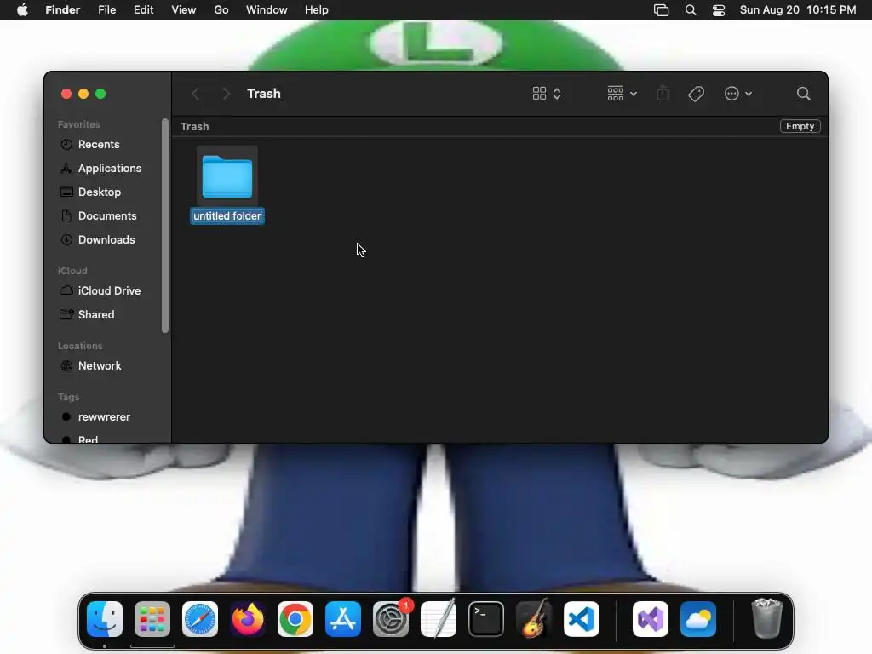The image size is (872, 654).
Task: Open the Help menu
Action: (317, 10)
